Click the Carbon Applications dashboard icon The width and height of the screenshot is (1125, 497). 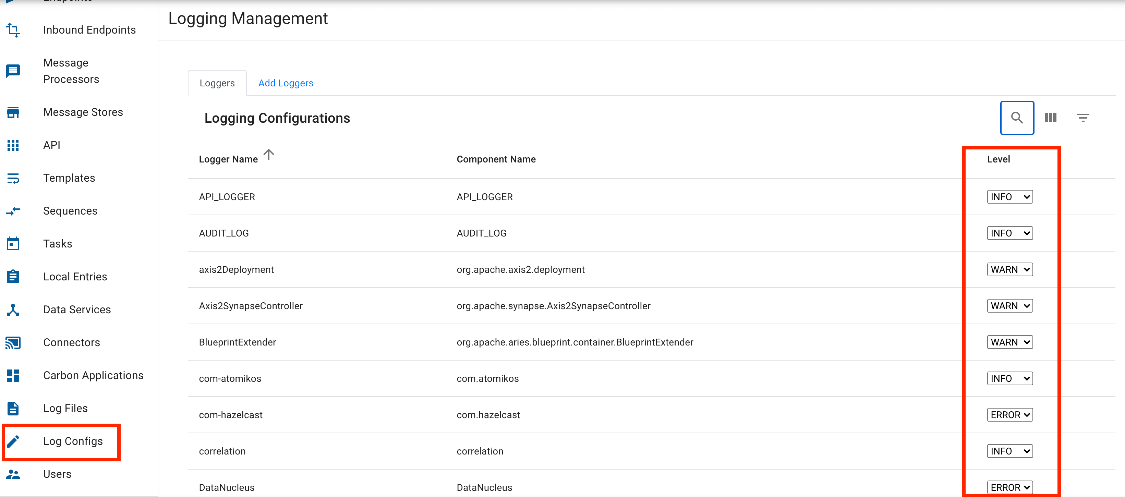coord(13,376)
